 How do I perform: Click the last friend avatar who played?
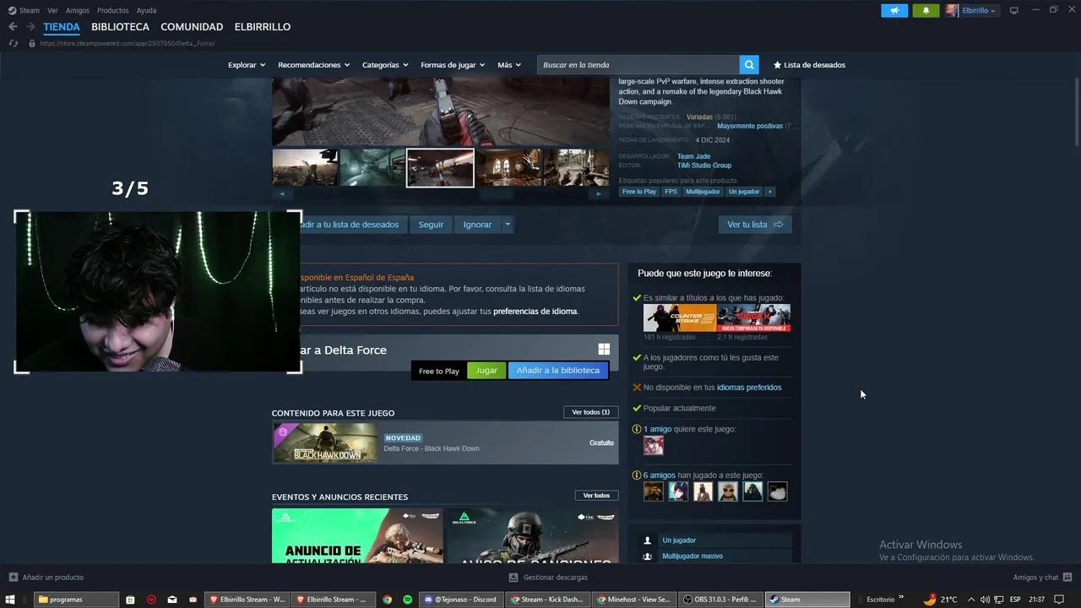pos(778,491)
